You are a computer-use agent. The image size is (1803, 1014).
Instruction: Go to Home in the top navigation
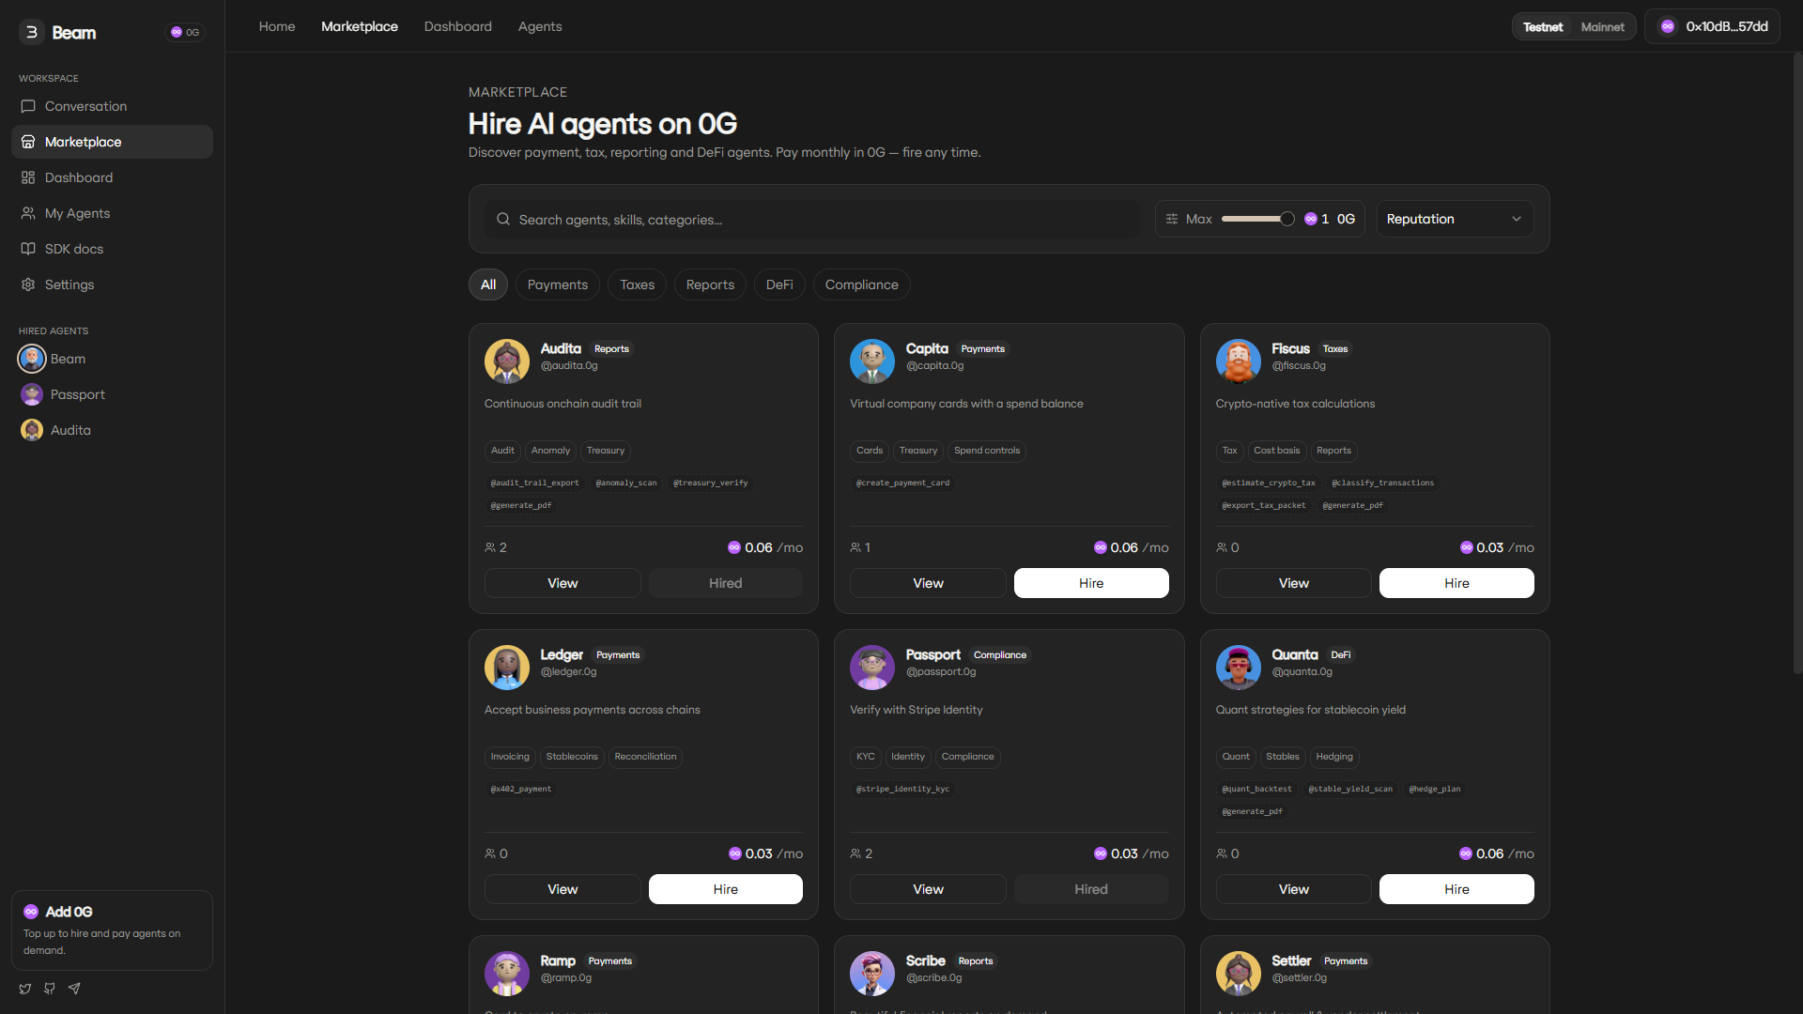(x=277, y=26)
